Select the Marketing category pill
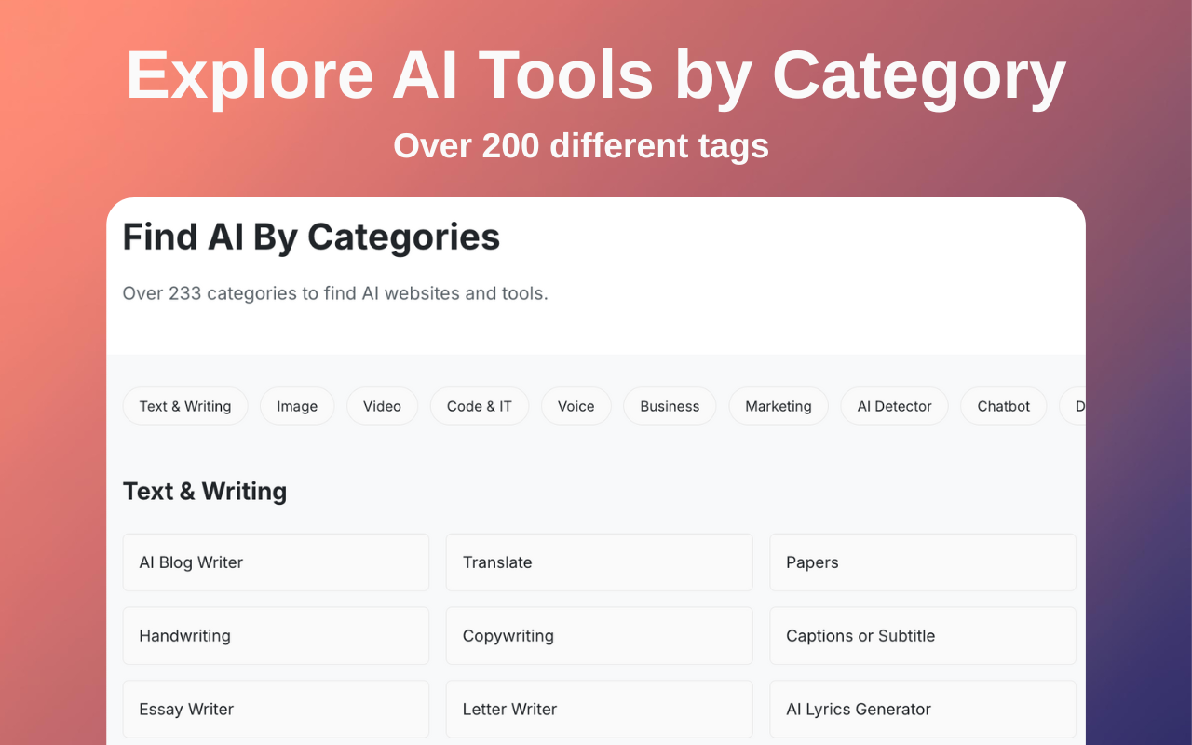This screenshot has height=745, width=1192. tap(779, 406)
